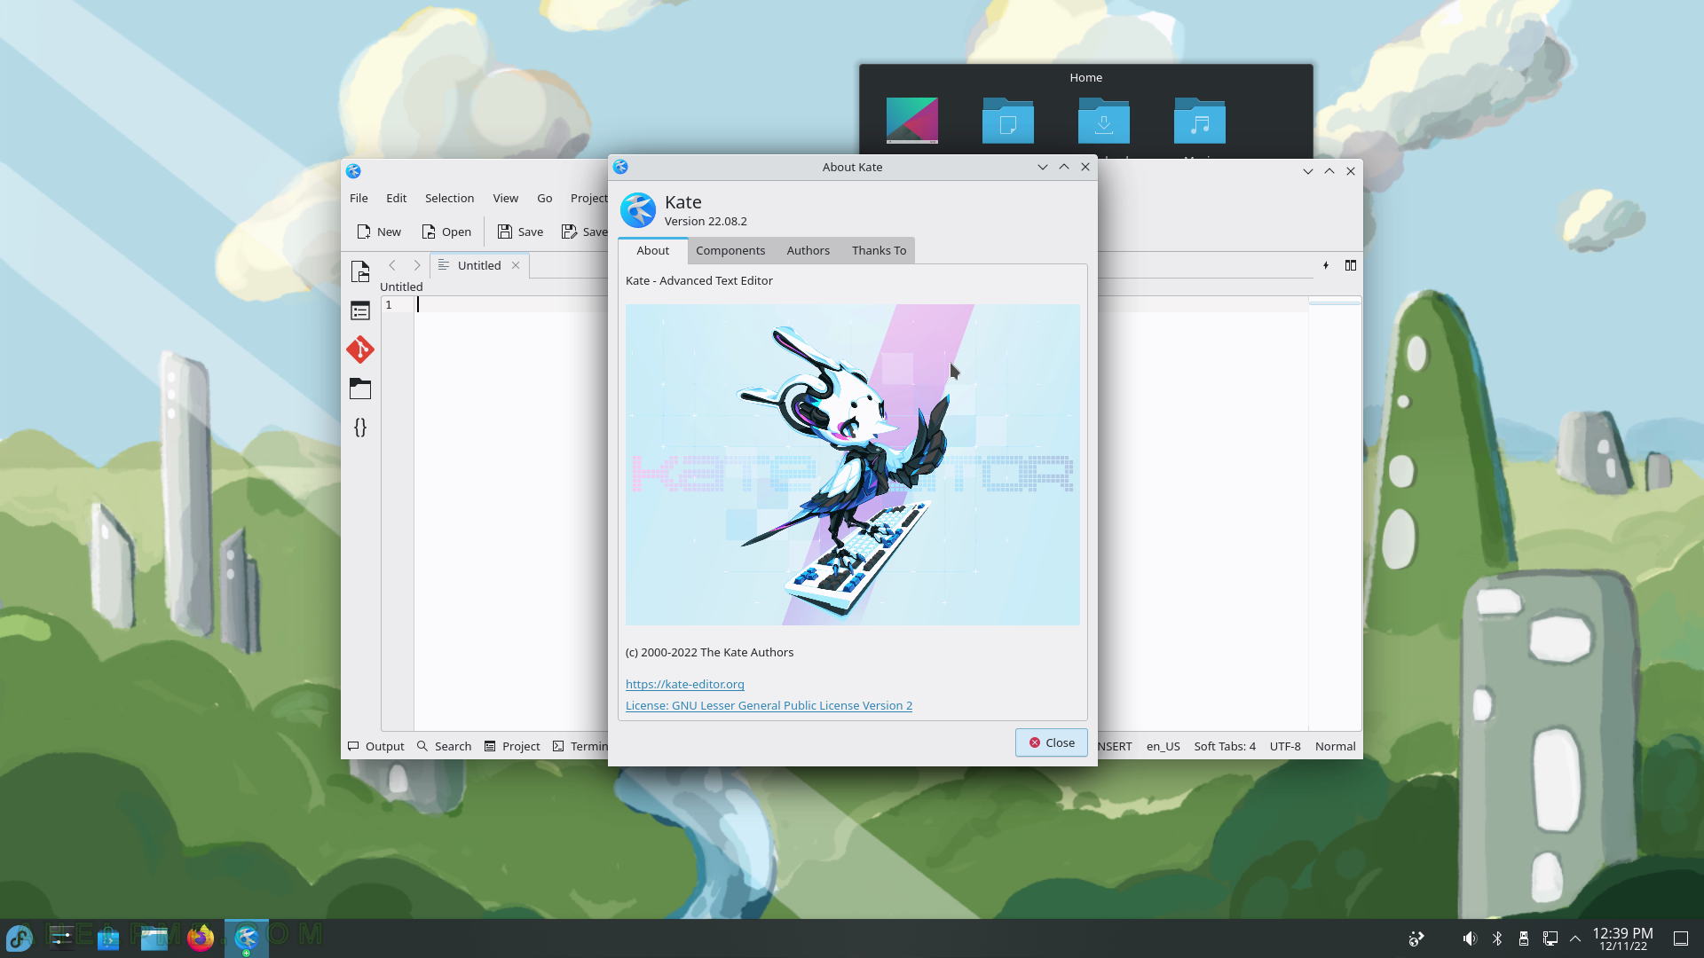Viewport: 1704px width, 958px height.
Task: Open network connections tray icon
Action: pos(1550,938)
